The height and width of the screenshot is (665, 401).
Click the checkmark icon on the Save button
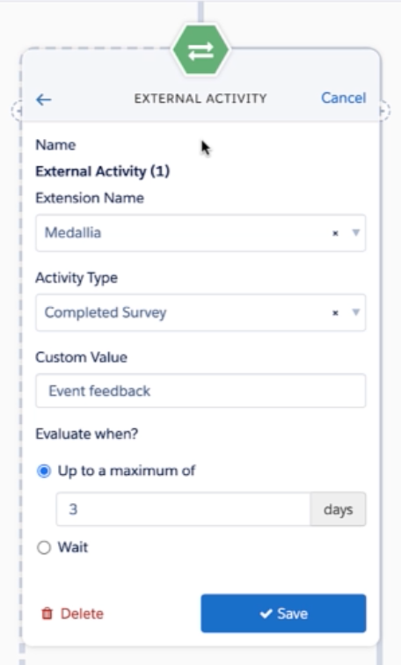click(x=266, y=614)
